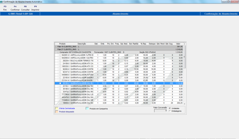Click value 1.114,40 in highlighted row
The height and width of the screenshot is (139, 239).
pyautogui.click(x=179, y=83)
